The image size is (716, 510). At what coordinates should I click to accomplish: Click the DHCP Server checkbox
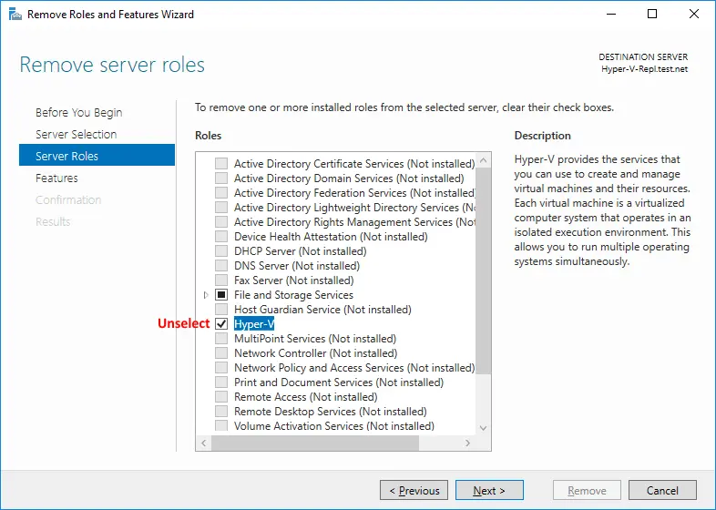pos(221,250)
